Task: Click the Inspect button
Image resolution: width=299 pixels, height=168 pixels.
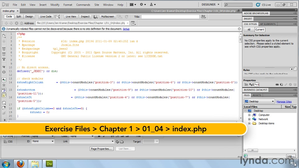Action: click(85, 16)
